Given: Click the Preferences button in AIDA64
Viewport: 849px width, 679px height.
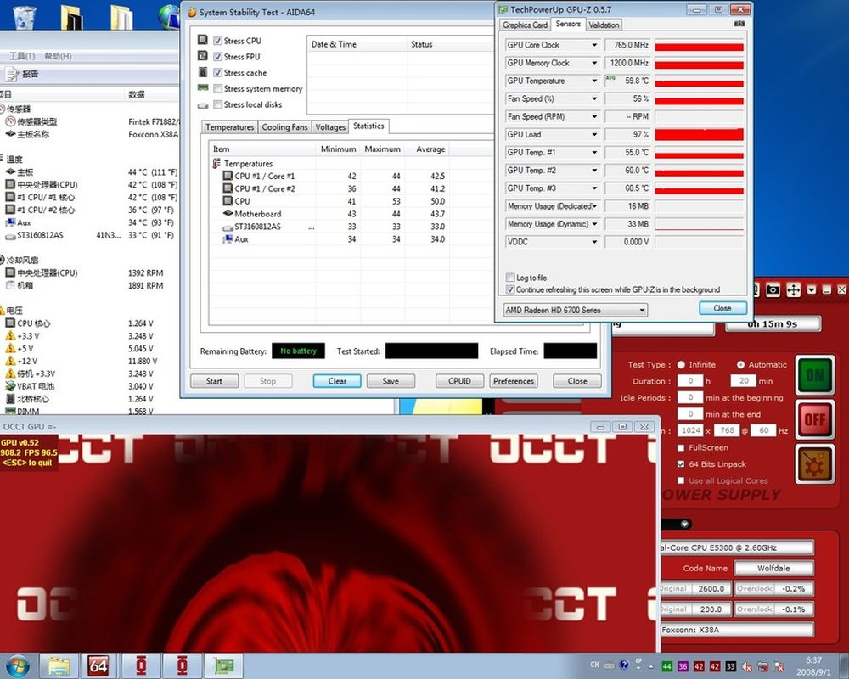Looking at the screenshot, I should pos(514,381).
